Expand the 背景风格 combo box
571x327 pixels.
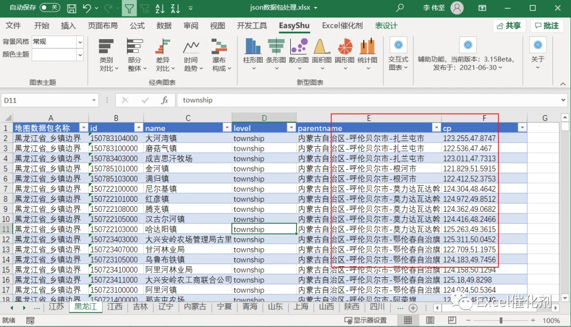tap(80, 42)
